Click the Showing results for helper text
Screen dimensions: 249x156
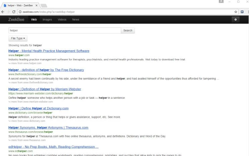25,45
